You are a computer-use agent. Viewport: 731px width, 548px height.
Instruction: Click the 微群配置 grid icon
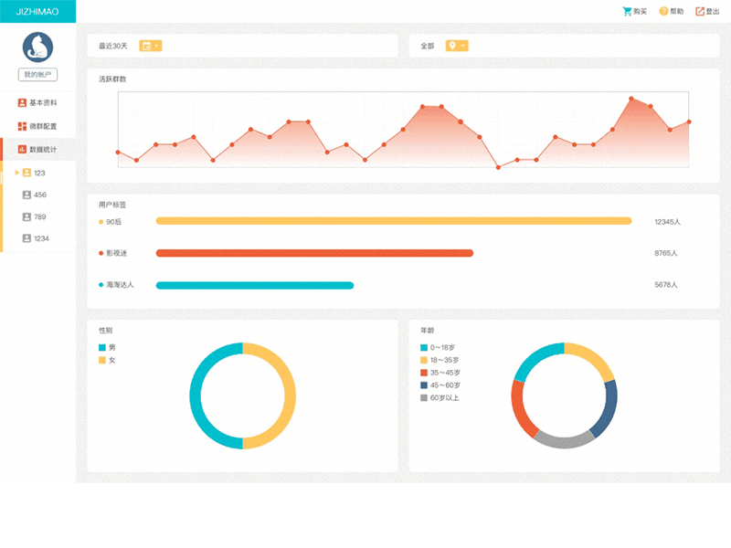click(x=22, y=126)
